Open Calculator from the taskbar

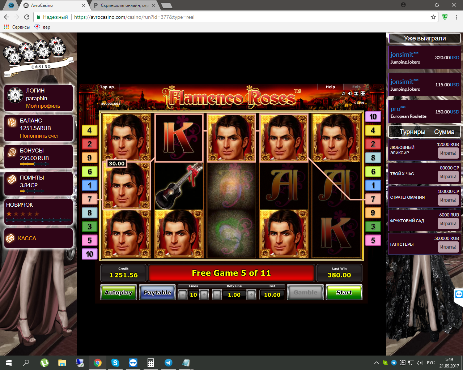(151, 363)
